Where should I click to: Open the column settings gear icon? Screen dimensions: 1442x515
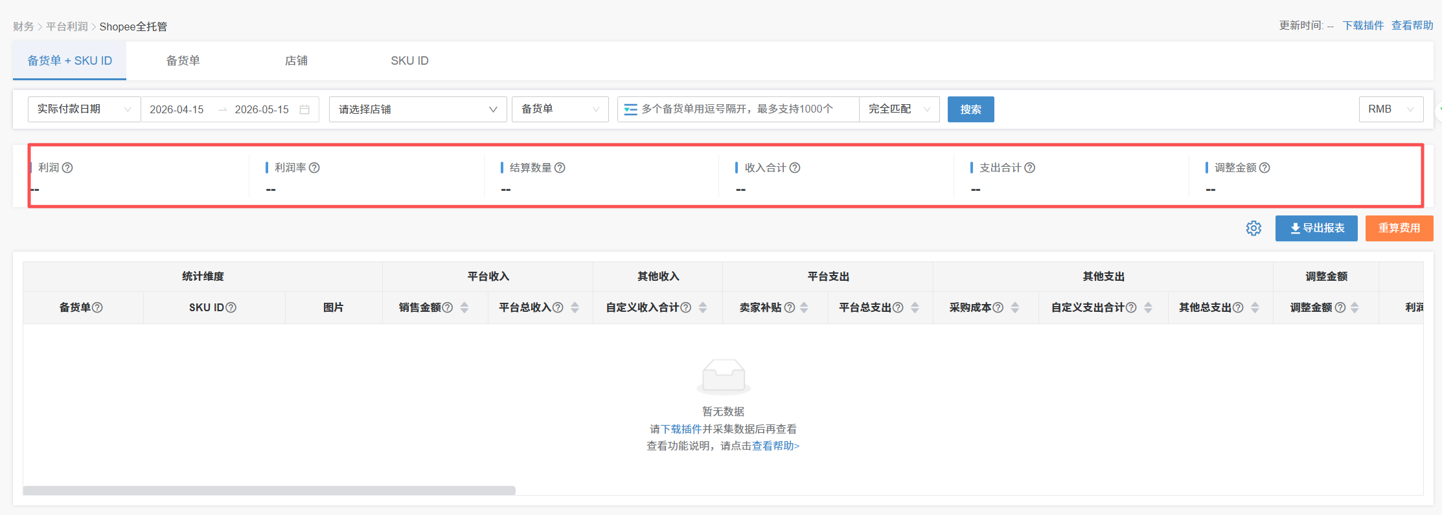tap(1253, 228)
